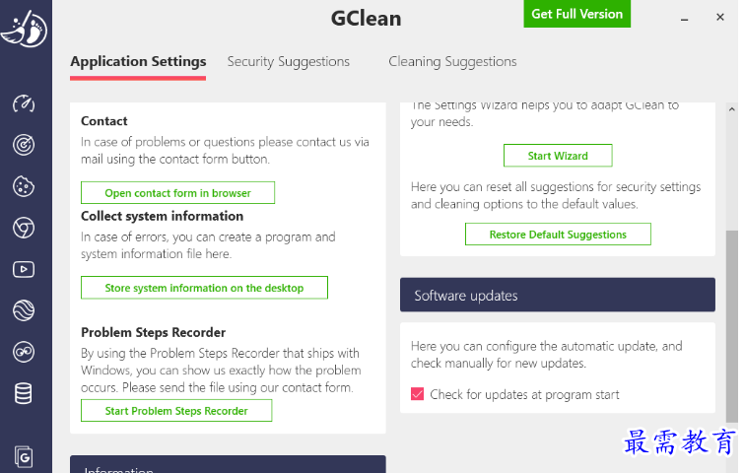744x473 pixels.
Task: Click the radar target sidebar icon
Action: (24, 145)
